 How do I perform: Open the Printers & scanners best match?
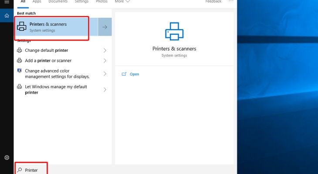tap(56, 27)
